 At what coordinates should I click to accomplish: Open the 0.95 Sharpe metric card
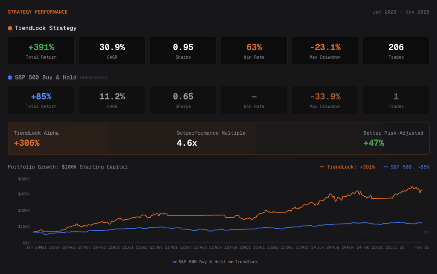coord(183,50)
